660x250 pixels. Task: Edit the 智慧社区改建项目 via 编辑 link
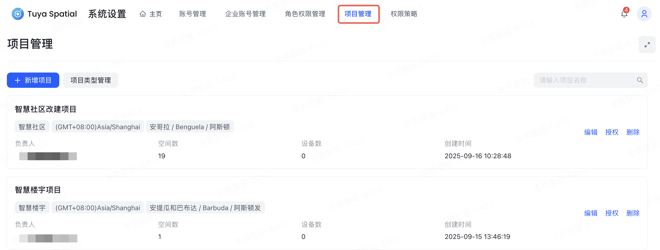coord(590,132)
